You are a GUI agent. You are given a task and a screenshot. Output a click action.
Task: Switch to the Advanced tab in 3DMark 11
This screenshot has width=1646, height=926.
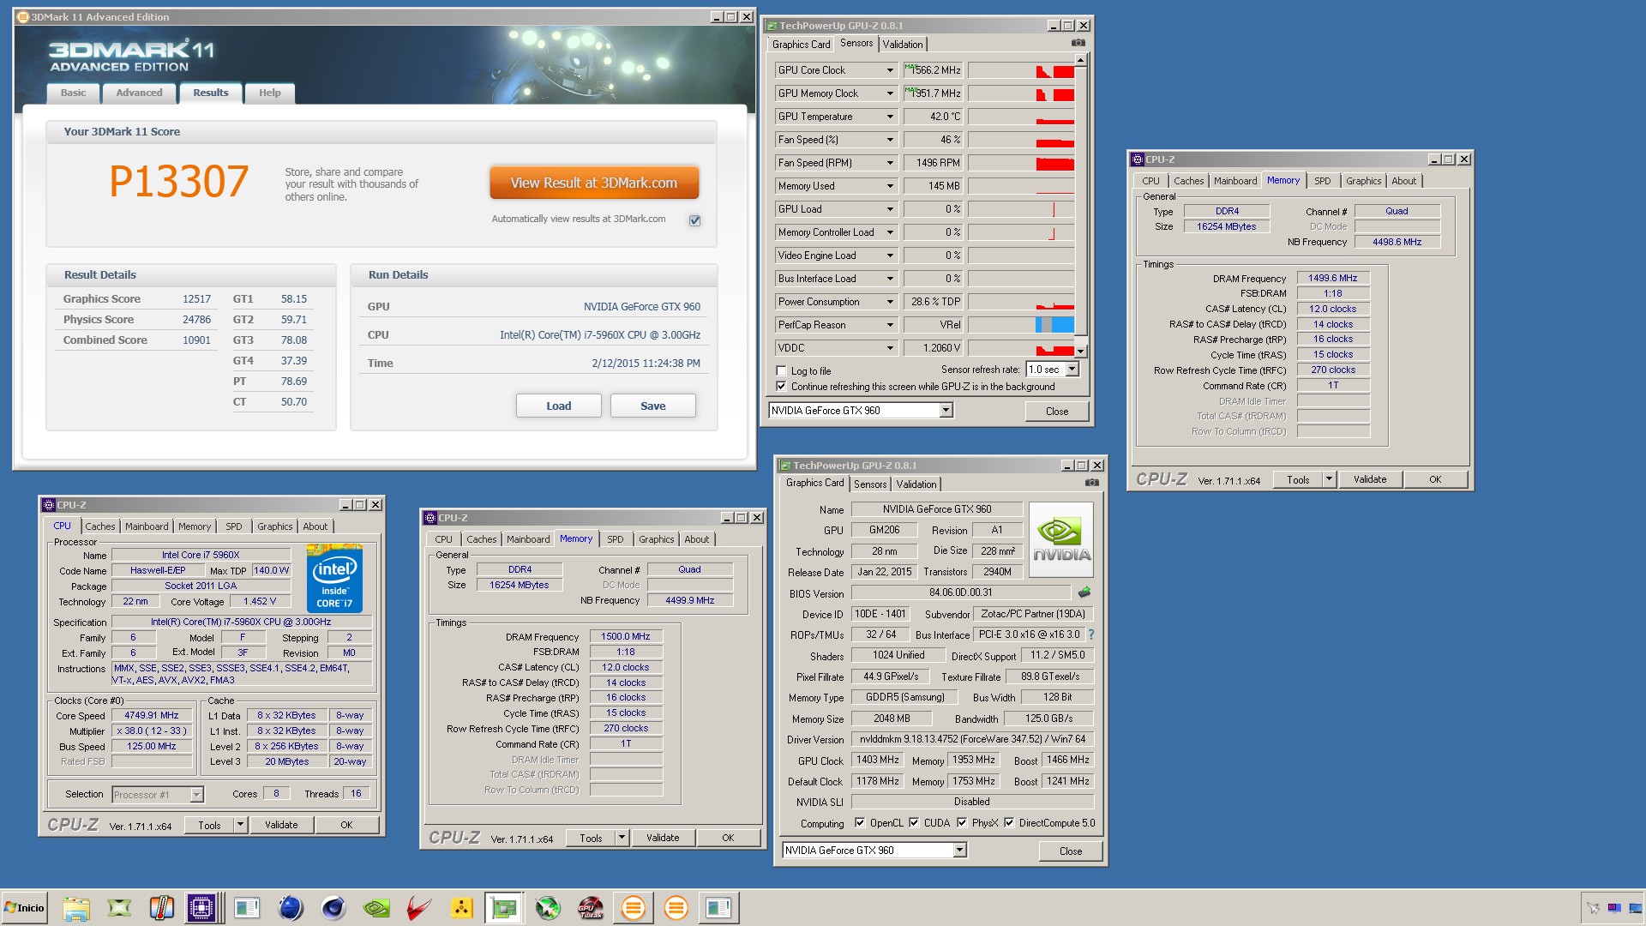click(x=139, y=93)
